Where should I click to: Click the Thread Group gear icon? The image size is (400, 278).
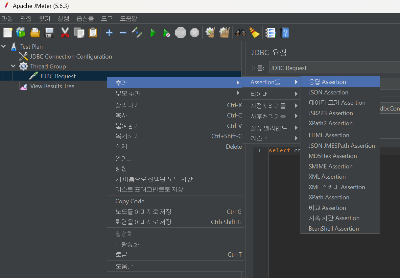[x=24, y=66]
